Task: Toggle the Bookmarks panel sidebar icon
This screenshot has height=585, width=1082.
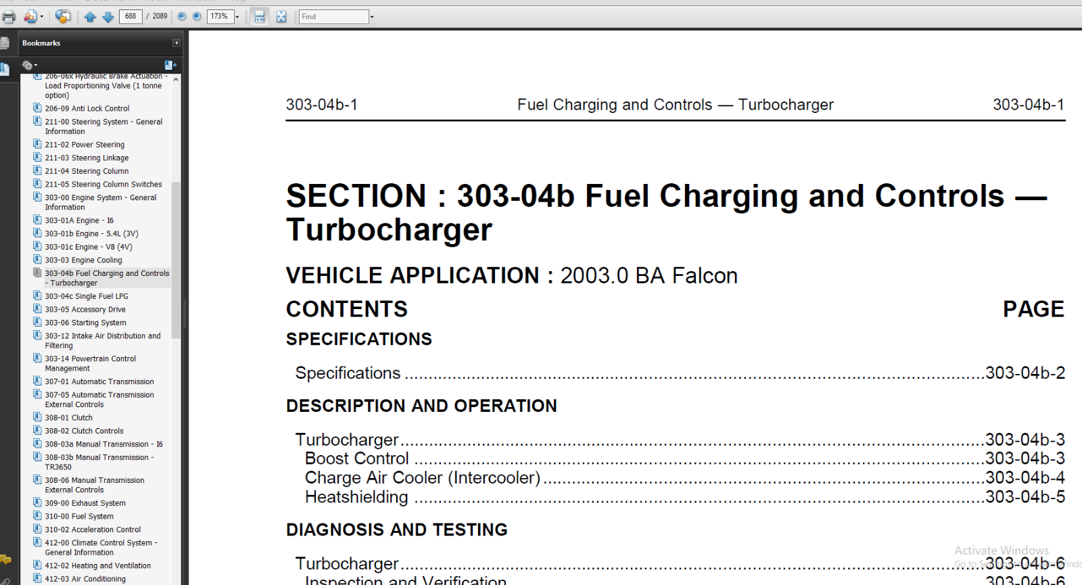Action: pyautogui.click(x=5, y=69)
